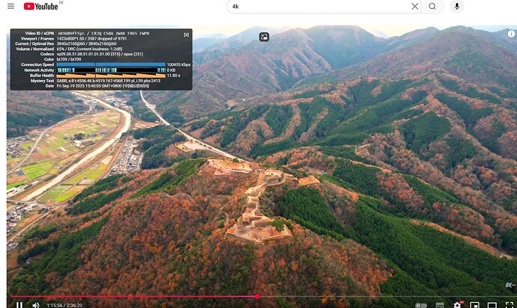The width and height of the screenshot is (517, 308).
Task: Start voice search with the microphone
Action: point(456,7)
